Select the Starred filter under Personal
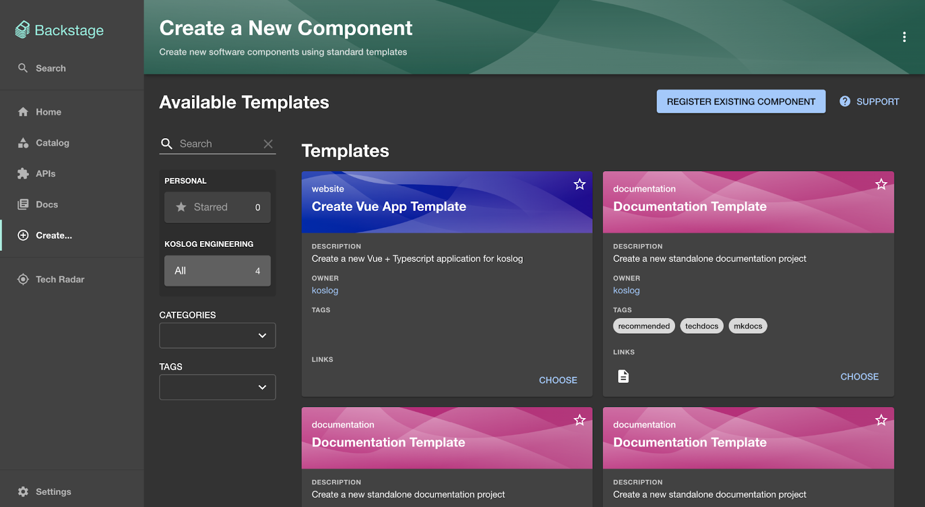This screenshot has height=507, width=925. pyautogui.click(x=217, y=207)
